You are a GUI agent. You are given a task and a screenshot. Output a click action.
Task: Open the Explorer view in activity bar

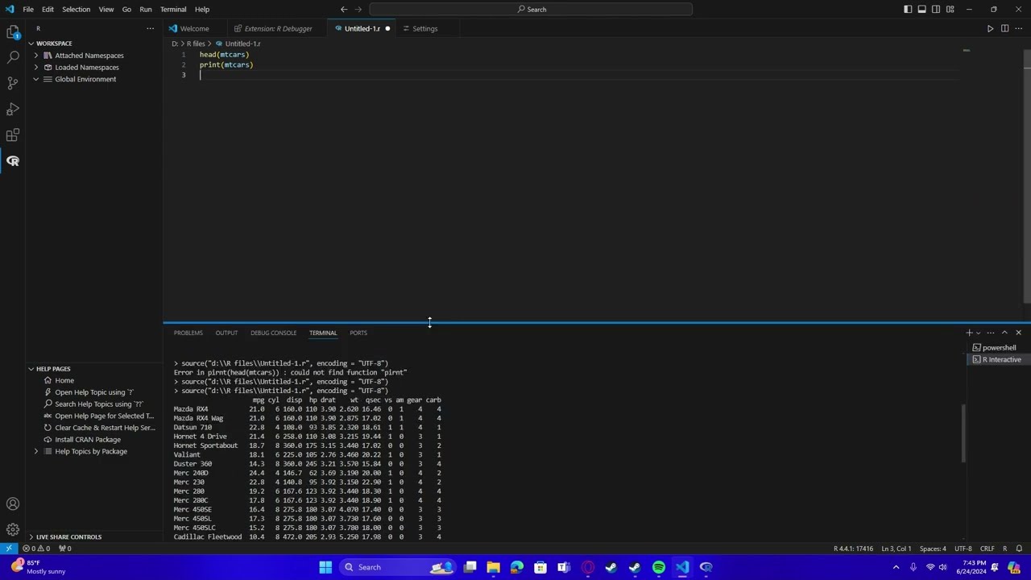(x=13, y=32)
